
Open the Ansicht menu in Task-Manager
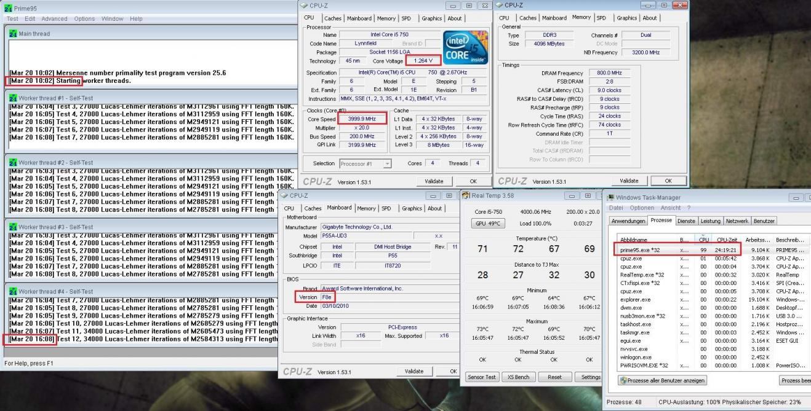671,208
